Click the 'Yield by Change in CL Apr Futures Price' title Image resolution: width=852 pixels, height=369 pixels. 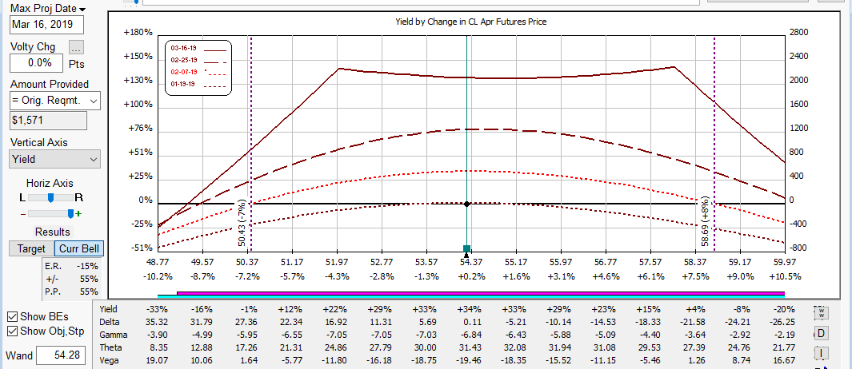click(x=470, y=22)
